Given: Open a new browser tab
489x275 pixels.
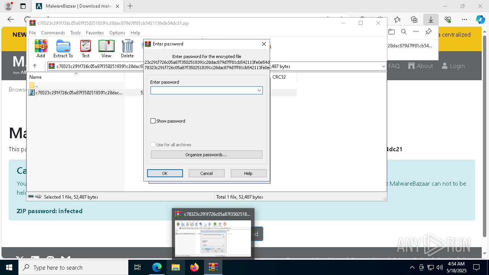Looking at the screenshot, I should 130,6.
